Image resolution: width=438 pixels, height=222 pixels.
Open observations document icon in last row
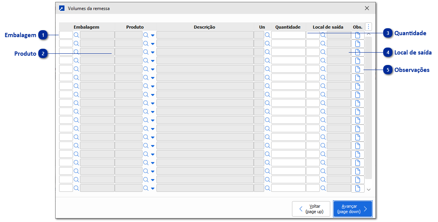point(358,188)
